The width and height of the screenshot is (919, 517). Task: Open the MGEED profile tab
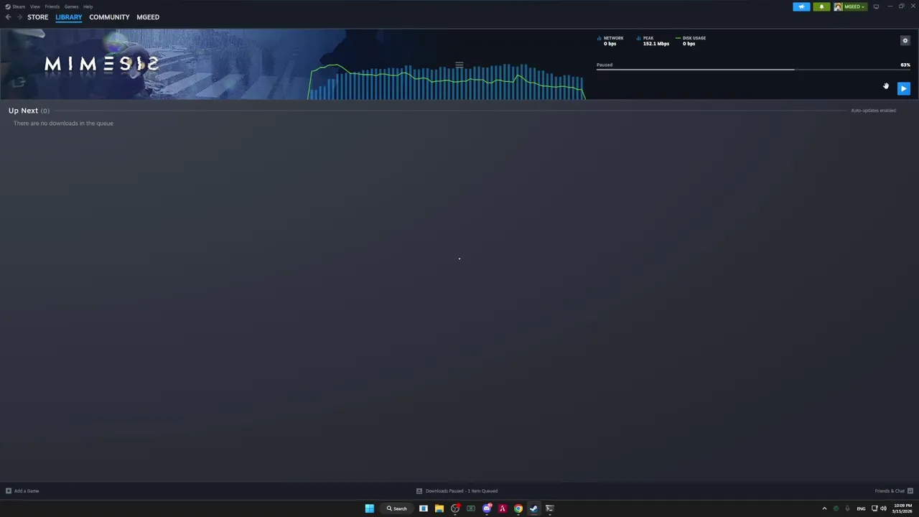(148, 17)
